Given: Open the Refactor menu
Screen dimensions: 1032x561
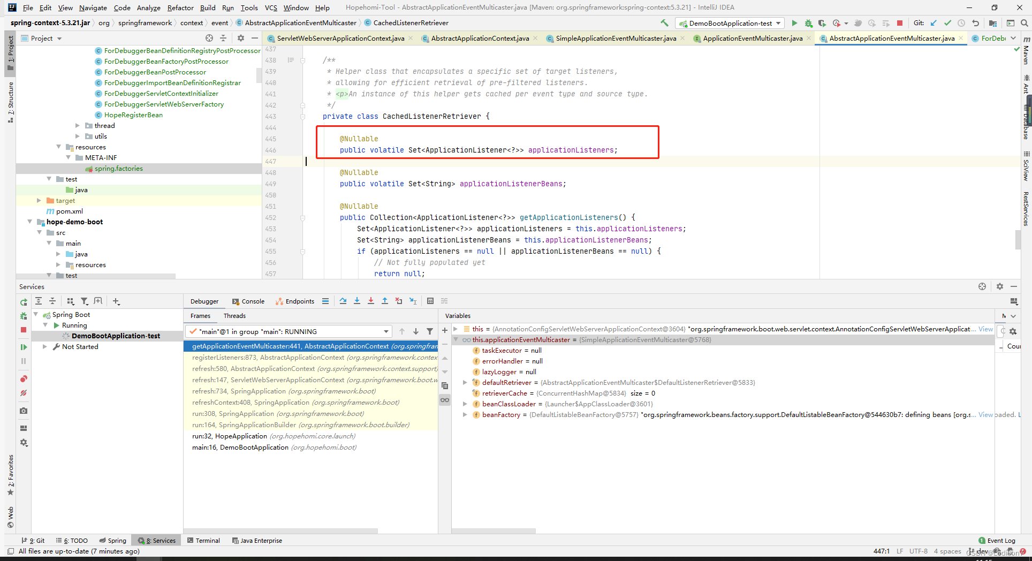Looking at the screenshot, I should (180, 7).
